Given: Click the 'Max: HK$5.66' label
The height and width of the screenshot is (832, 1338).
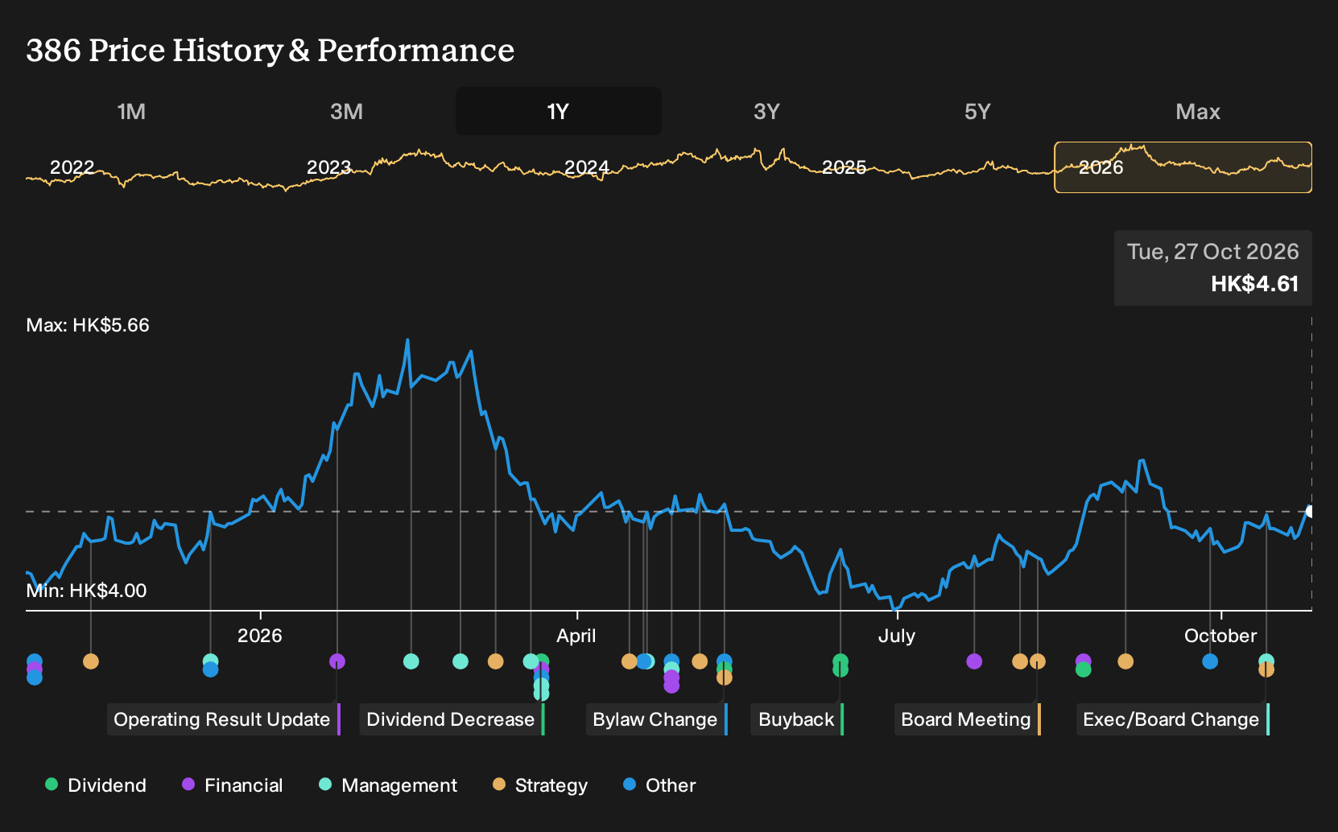Looking at the screenshot, I should pos(88,325).
